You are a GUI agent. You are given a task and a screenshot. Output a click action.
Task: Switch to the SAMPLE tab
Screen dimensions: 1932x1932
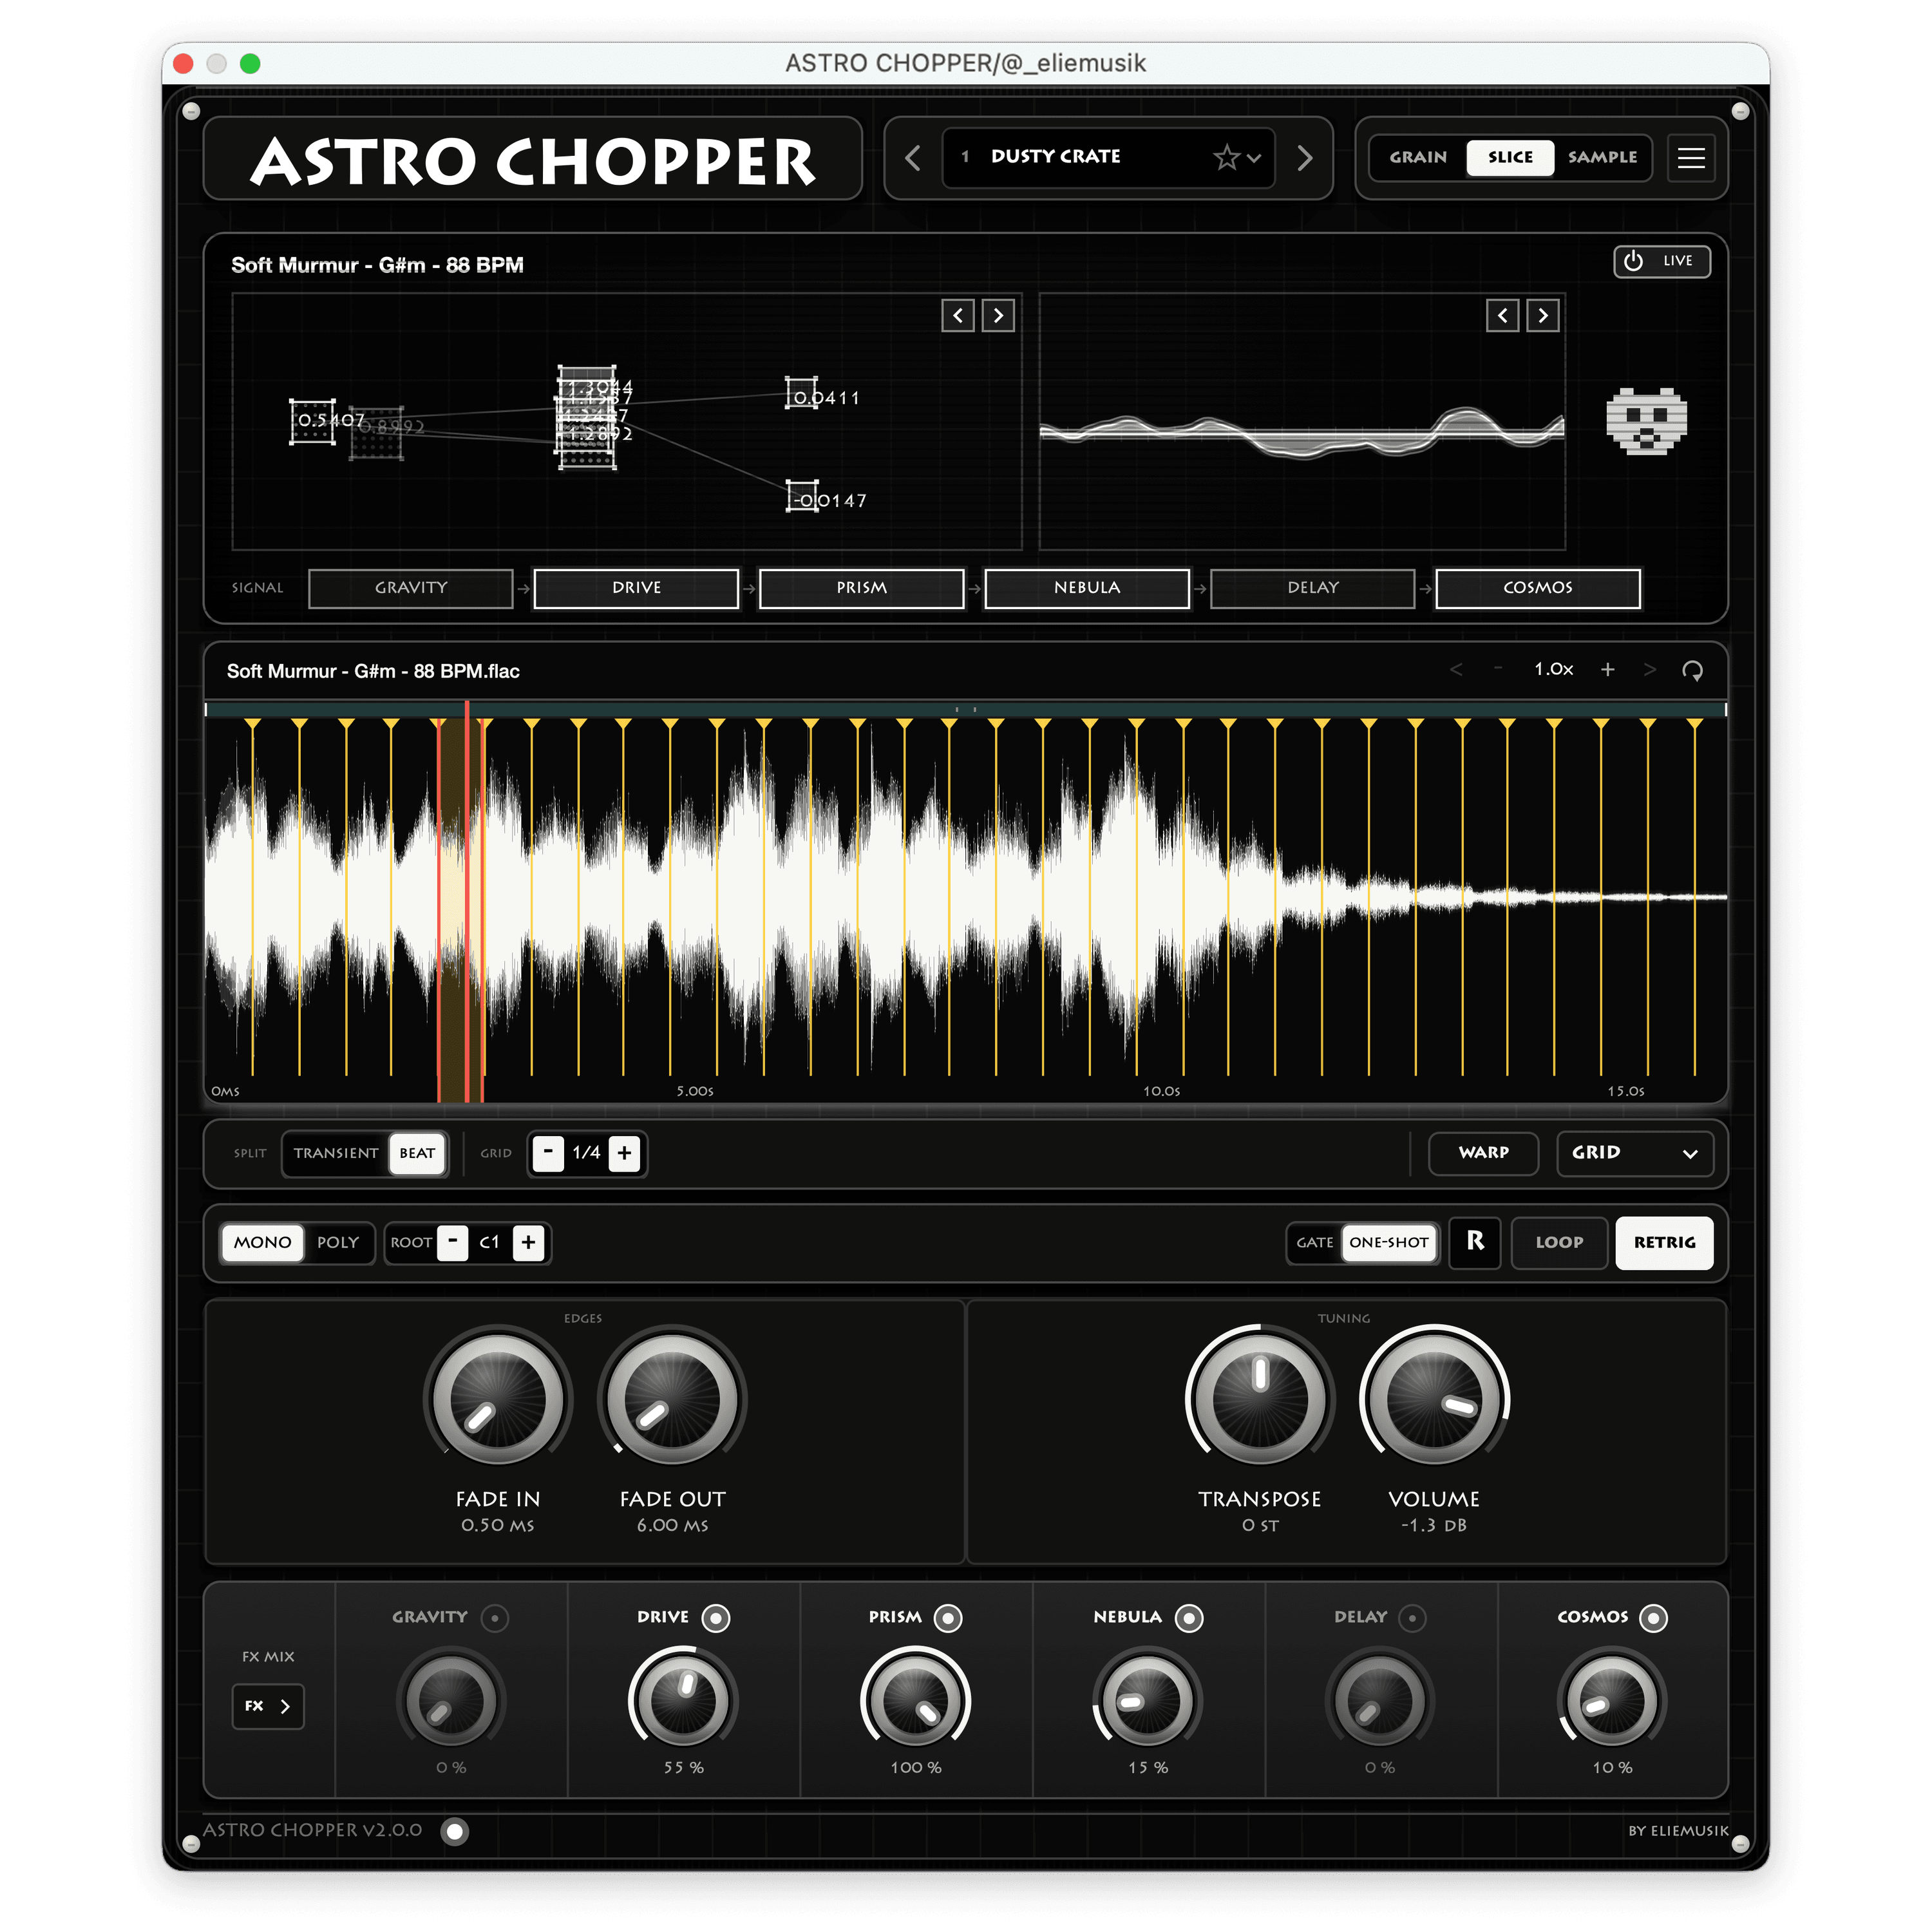(1602, 157)
